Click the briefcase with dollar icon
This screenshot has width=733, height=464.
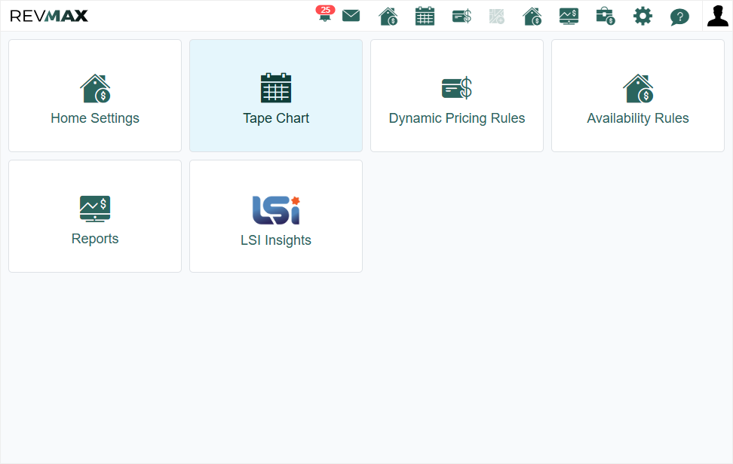(606, 17)
